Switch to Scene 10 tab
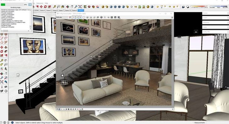The height and width of the screenshot is (124, 229). pyautogui.click(x=68, y=10)
